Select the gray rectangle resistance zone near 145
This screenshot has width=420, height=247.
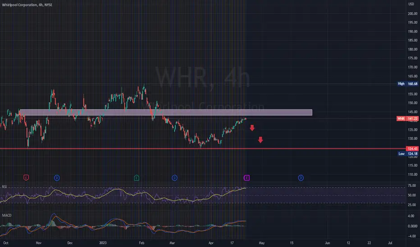click(x=166, y=112)
